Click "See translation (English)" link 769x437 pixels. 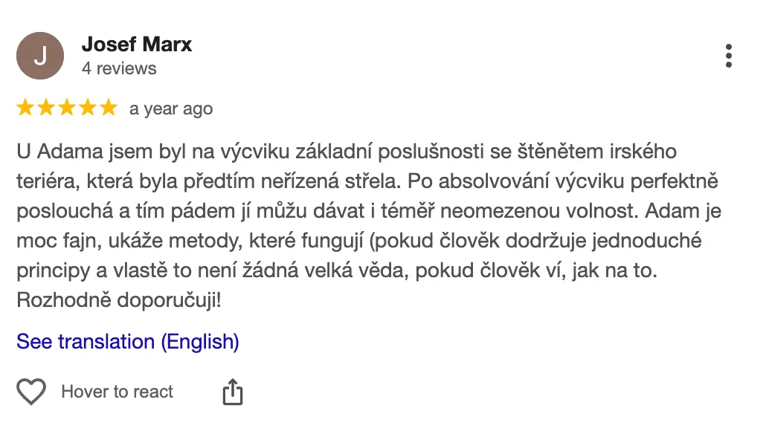tap(128, 342)
